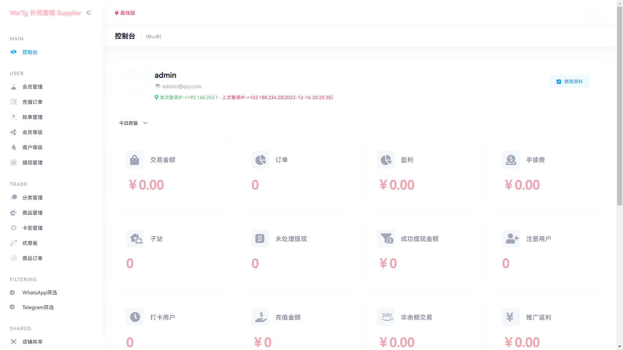Screen dimensions: 623x350
Task: Click the 会员等级 sidebar icon
Action: coord(14,132)
